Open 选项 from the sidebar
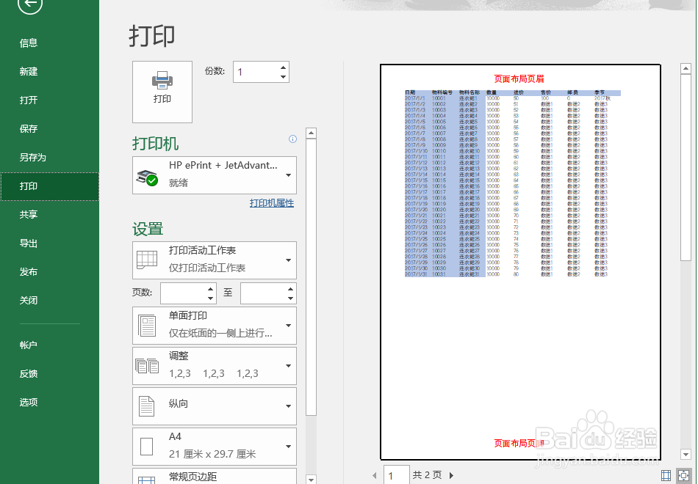This screenshot has width=698, height=484. point(28,402)
